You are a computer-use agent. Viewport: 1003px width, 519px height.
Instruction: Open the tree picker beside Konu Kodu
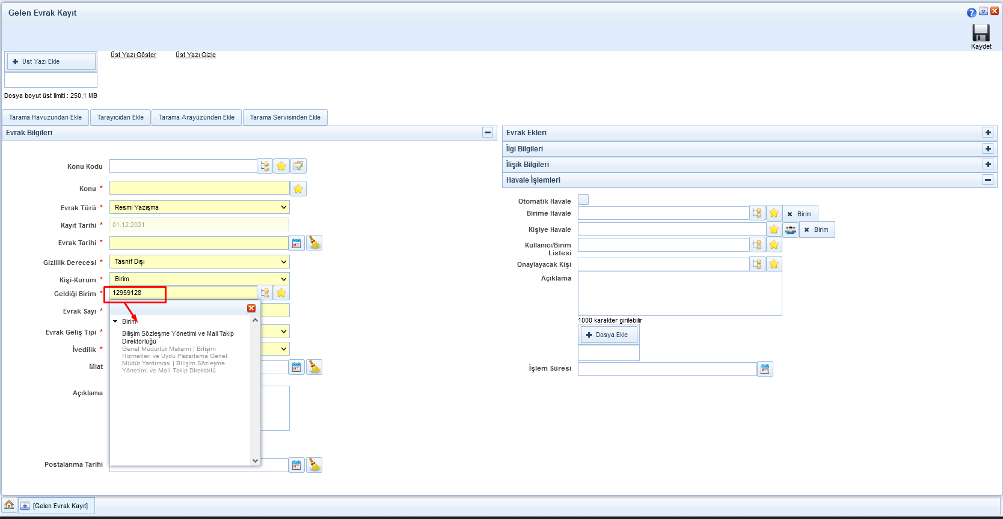[x=265, y=166]
